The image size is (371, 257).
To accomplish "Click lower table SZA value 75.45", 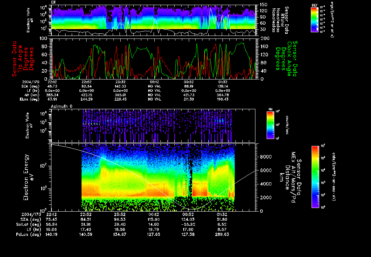I will 51,219.
